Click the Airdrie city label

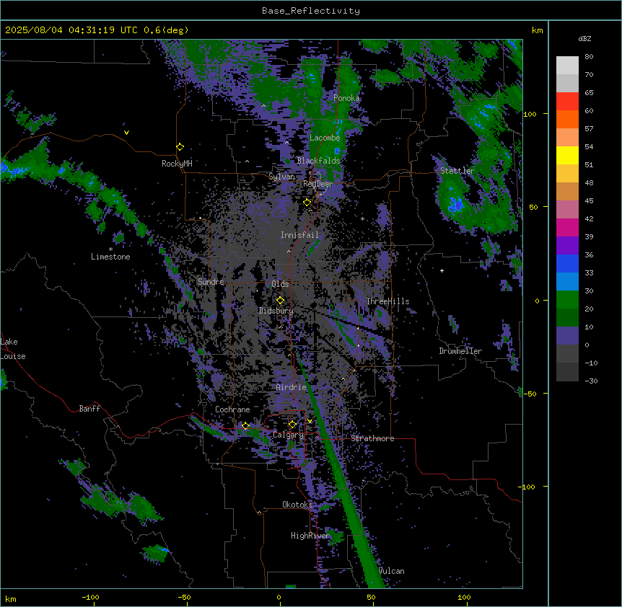(291, 387)
